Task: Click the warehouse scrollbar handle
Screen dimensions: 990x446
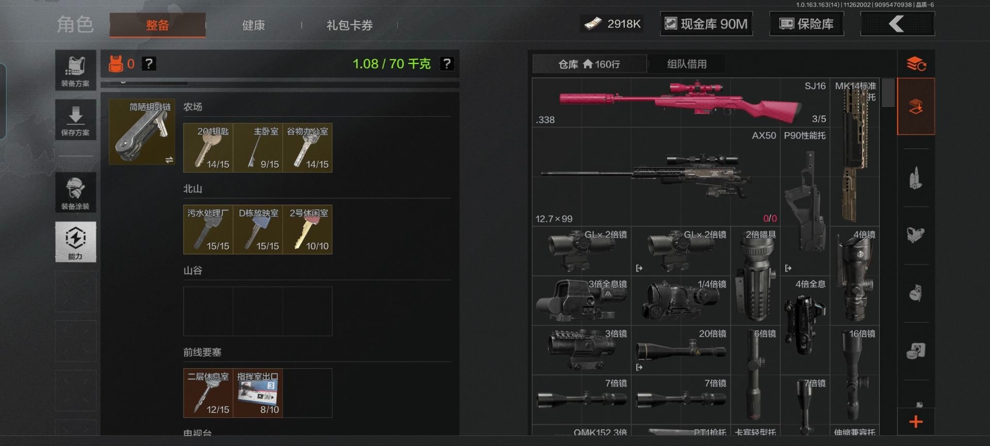Action: (x=888, y=93)
